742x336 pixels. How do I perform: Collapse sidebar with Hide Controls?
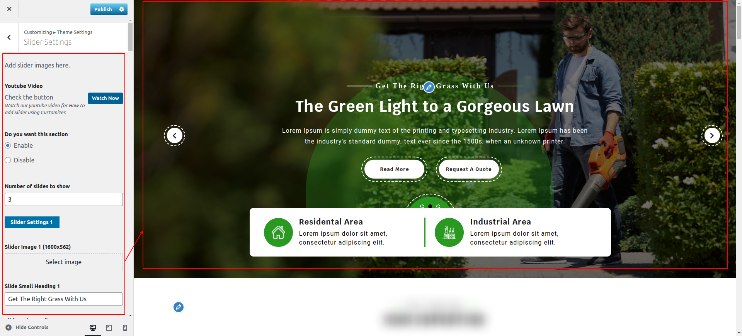(x=27, y=327)
